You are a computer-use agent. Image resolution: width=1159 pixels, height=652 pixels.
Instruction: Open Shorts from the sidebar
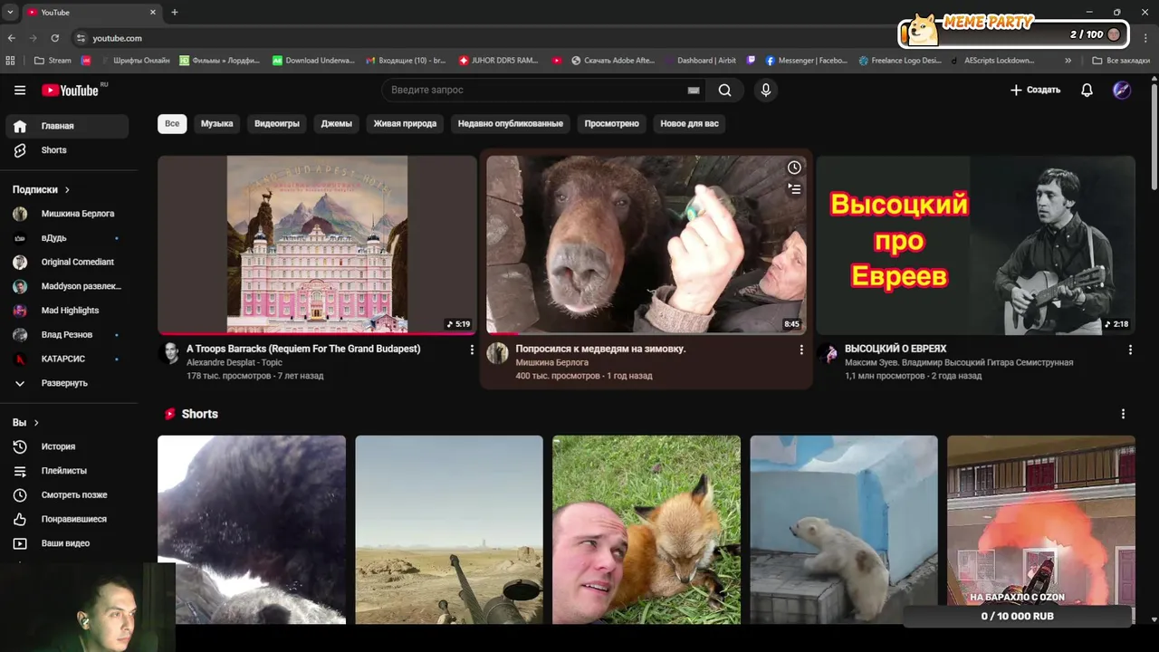click(x=67, y=150)
